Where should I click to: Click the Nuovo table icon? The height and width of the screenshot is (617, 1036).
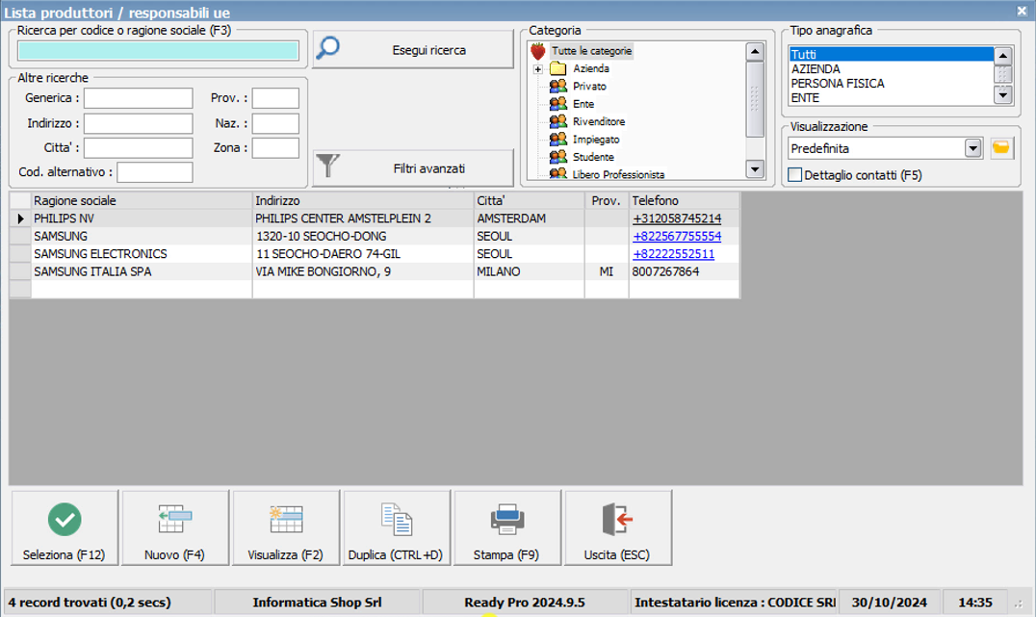coord(175,519)
